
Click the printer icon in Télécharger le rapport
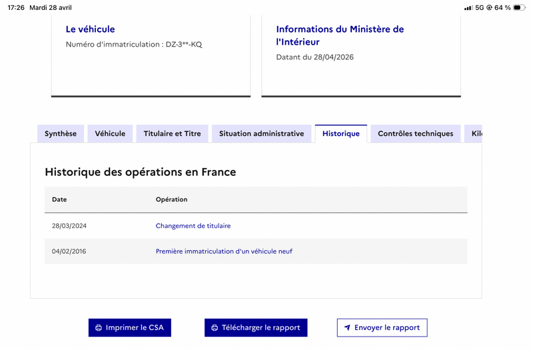click(x=215, y=328)
